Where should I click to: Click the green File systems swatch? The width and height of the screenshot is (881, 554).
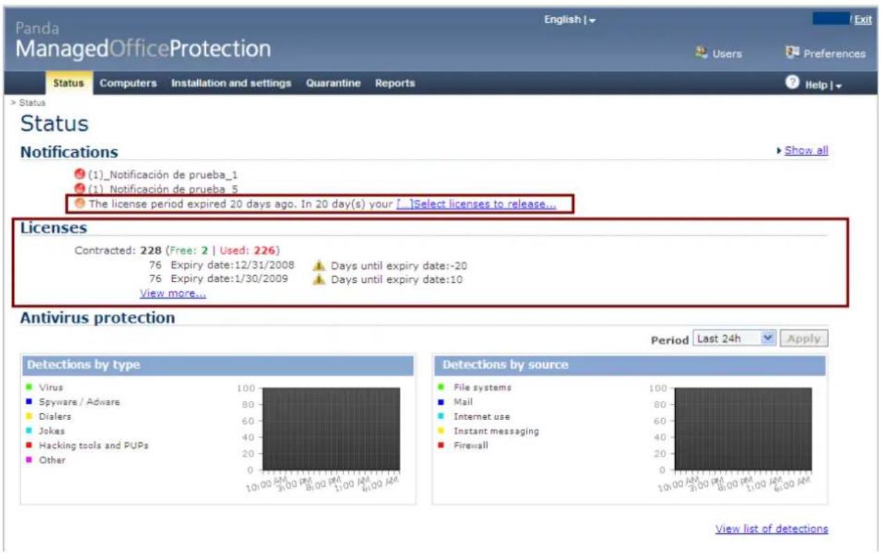coord(440,387)
